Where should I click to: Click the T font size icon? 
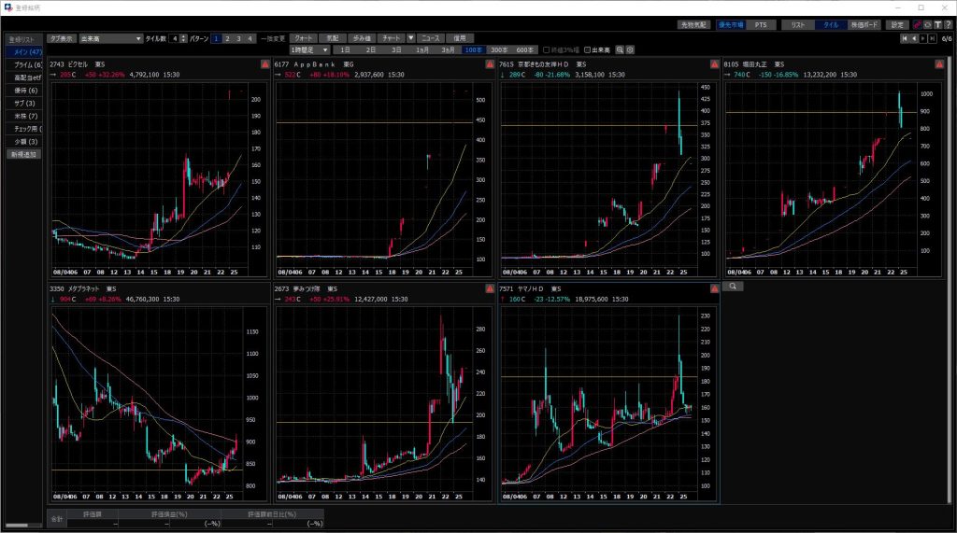click(x=936, y=24)
